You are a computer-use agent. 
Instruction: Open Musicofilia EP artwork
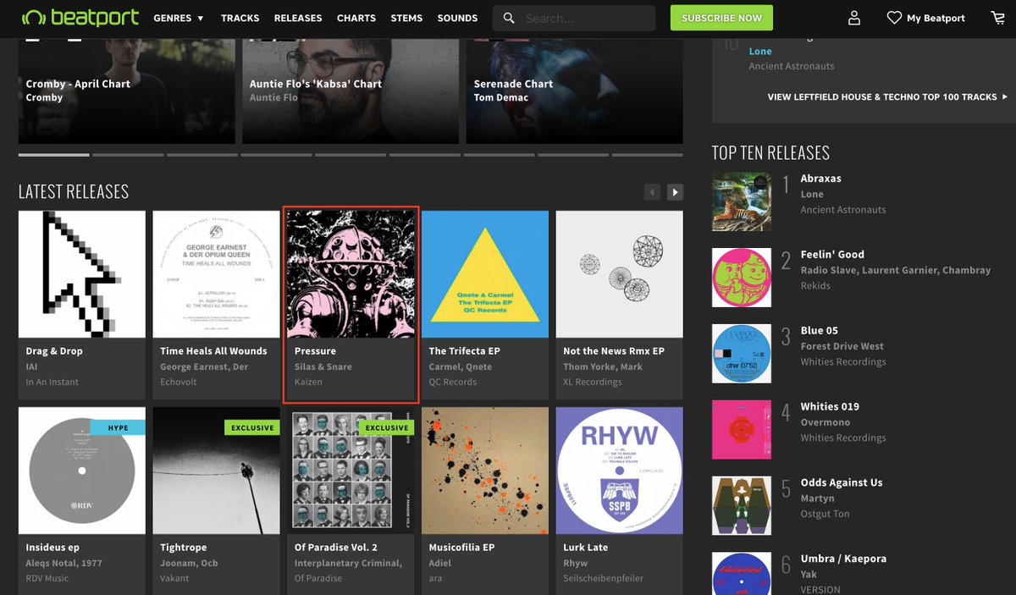pyautogui.click(x=485, y=471)
